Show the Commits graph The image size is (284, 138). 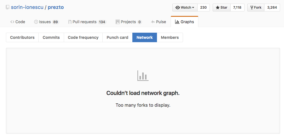[x=51, y=37]
